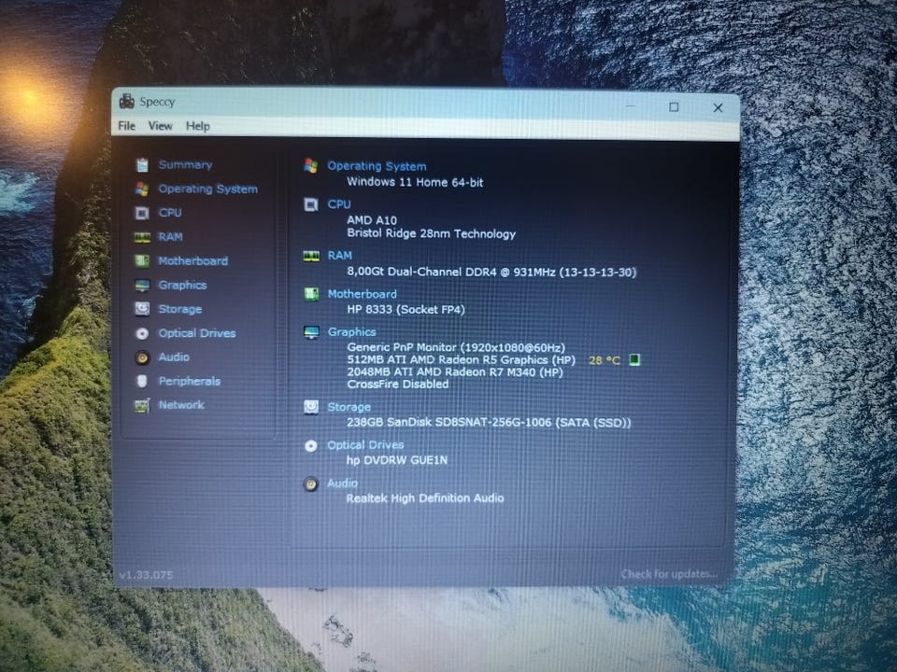Click the 28 °C temperature reading
897x672 pixels.
coord(605,360)
